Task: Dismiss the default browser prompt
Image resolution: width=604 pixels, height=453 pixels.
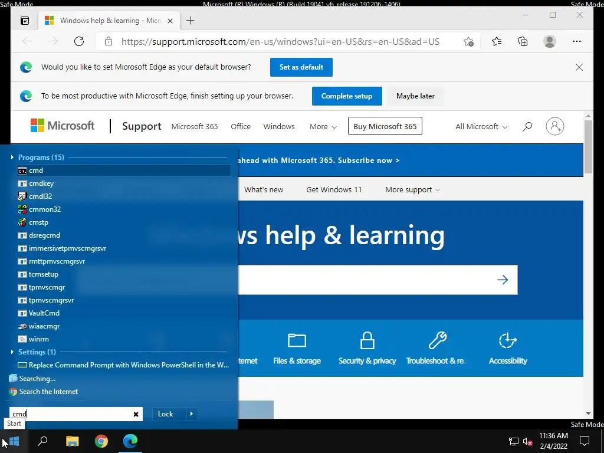Action: click(x=579, y=67)
